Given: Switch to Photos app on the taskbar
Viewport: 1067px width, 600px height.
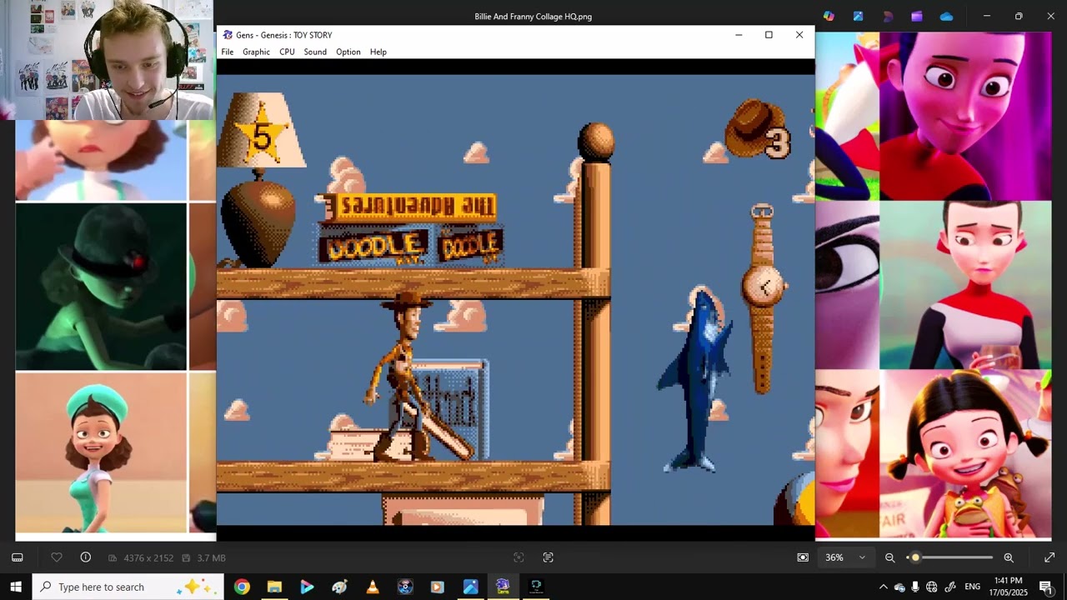Looking at the screenshot, I should [x=470, y=587].
